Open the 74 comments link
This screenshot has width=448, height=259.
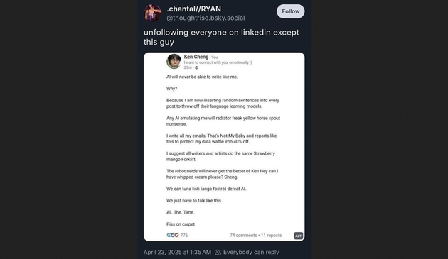243,236
